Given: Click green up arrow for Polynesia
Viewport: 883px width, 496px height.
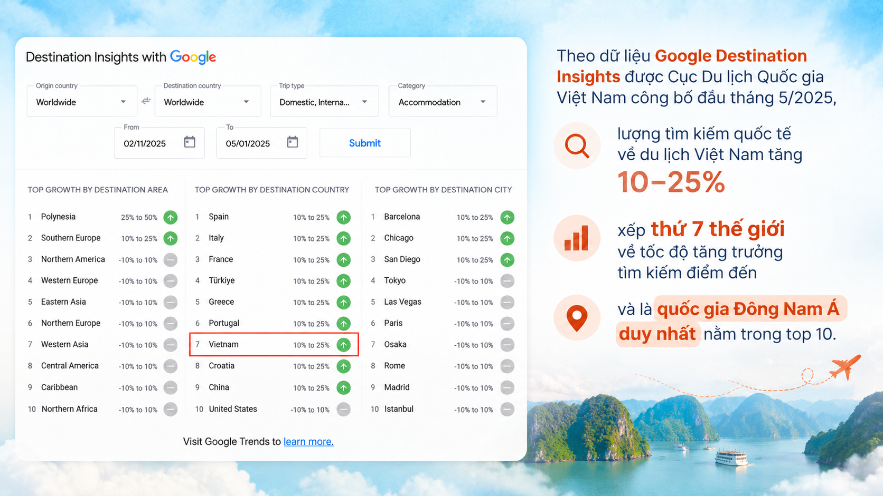Looking at the screenshot, I should 170,217.
